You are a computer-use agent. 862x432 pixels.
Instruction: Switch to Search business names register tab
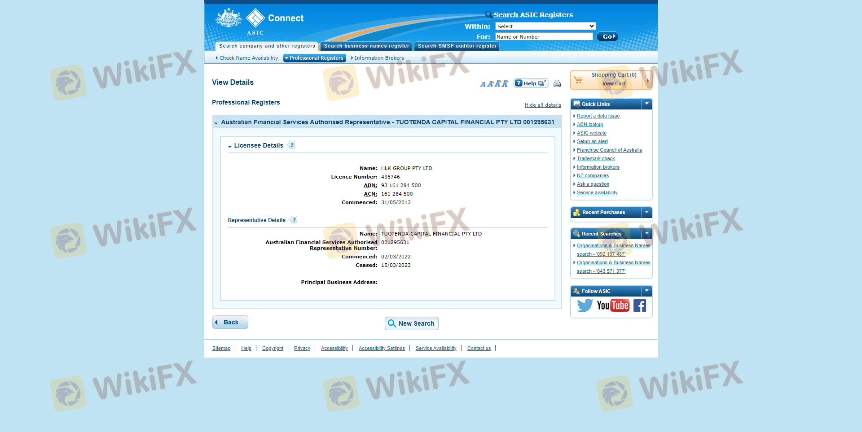(366, 46)
